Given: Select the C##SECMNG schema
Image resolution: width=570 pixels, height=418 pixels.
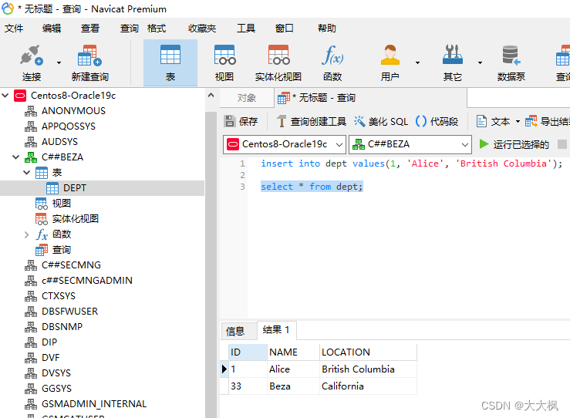Looking at the screenshot, I should pyautogui.click(x=71, y=265).
